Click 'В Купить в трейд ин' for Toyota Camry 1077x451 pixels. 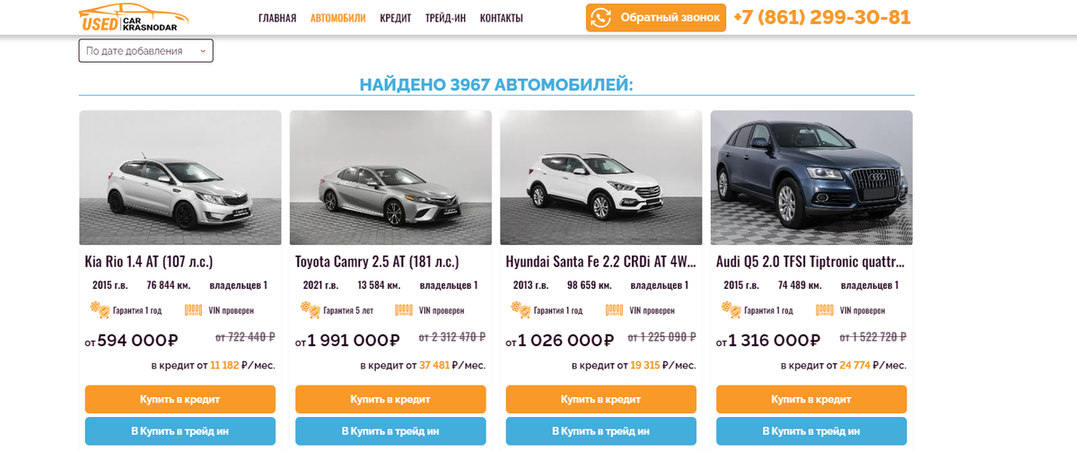coord(390,431)
